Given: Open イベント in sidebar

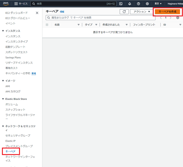Looking at the screenshot, I should (10, 23).
